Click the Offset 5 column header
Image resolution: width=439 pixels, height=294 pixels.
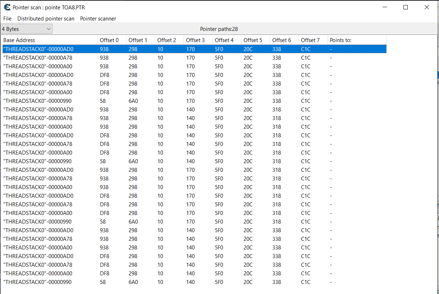(255, 40)
